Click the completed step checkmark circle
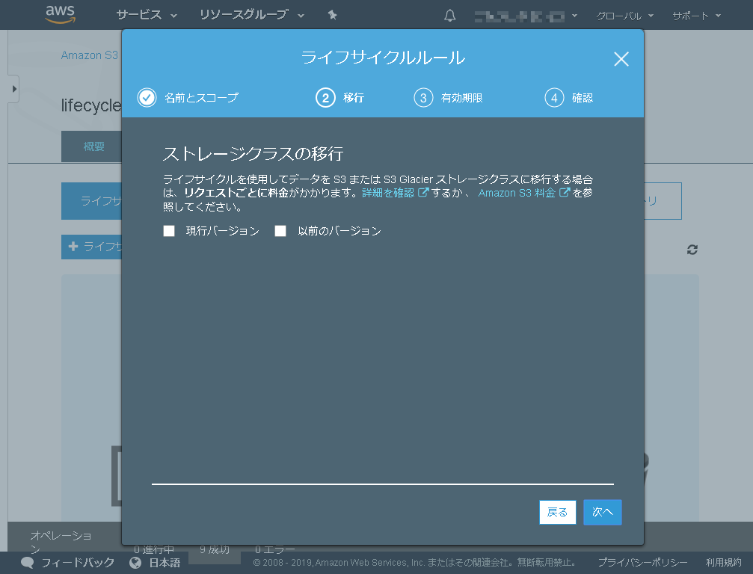The width and height of the screenshot is (753, 574). pos(147,97)
